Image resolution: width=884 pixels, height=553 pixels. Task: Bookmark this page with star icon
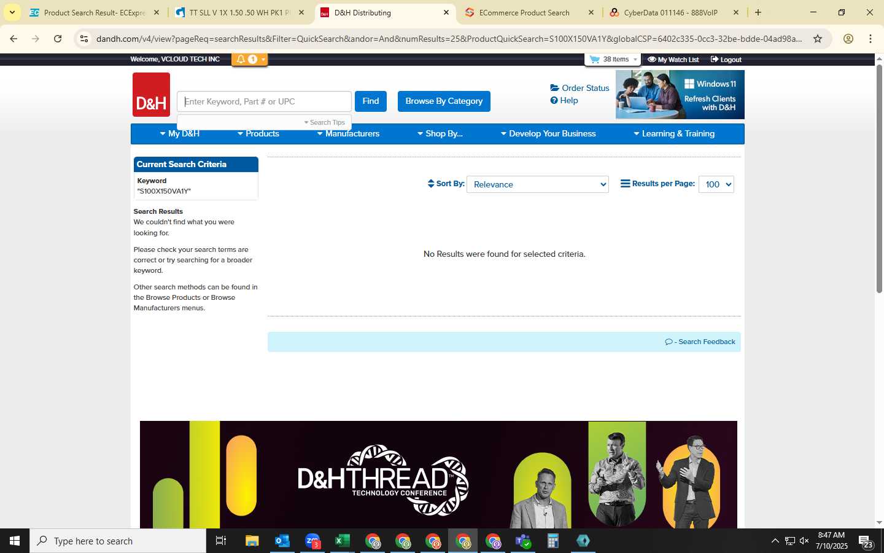pyautogui.click(x=818, y=39)
